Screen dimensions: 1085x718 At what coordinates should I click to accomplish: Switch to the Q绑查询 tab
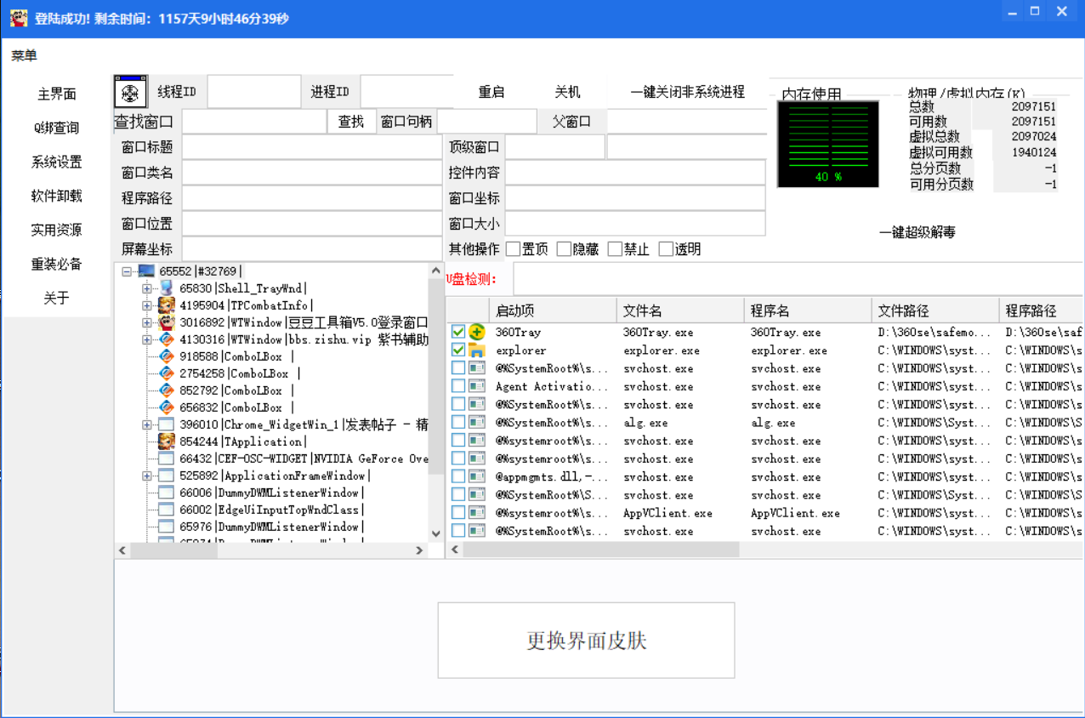tap(57, 128)
